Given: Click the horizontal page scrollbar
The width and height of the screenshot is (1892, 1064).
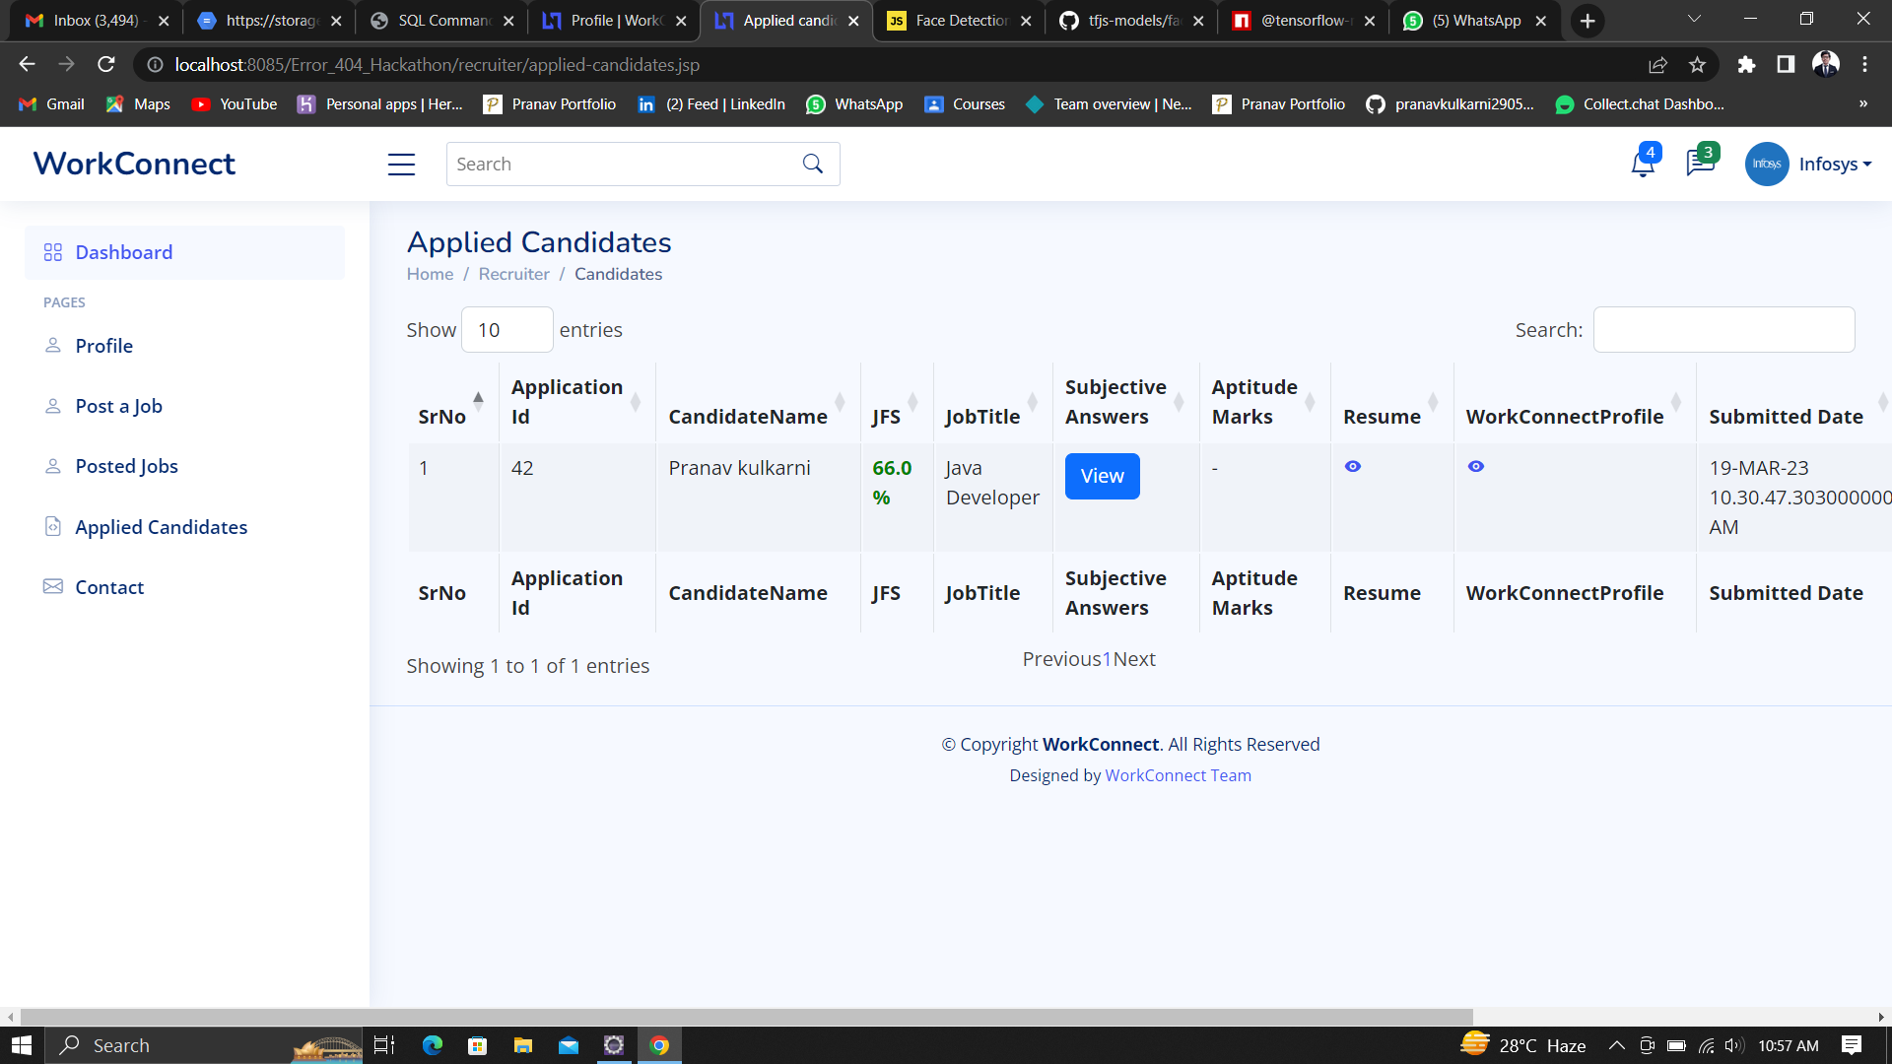Looking at the screenshot, I should pos(746,1017).
